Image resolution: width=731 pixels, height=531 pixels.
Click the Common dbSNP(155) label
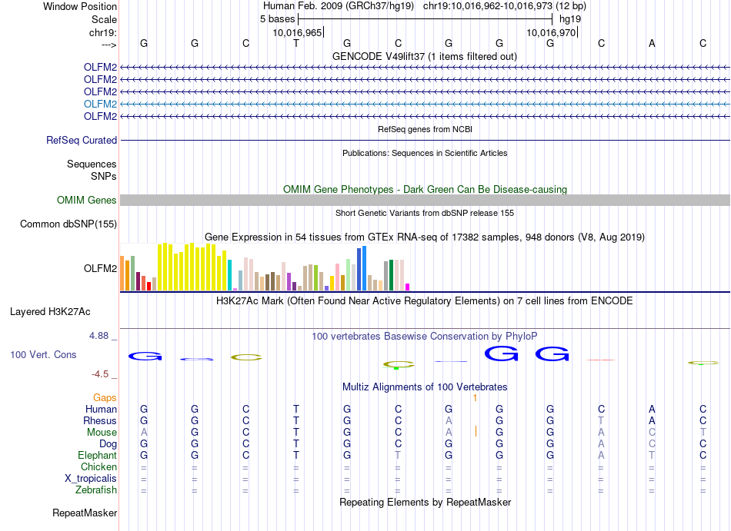pos(68,224)
